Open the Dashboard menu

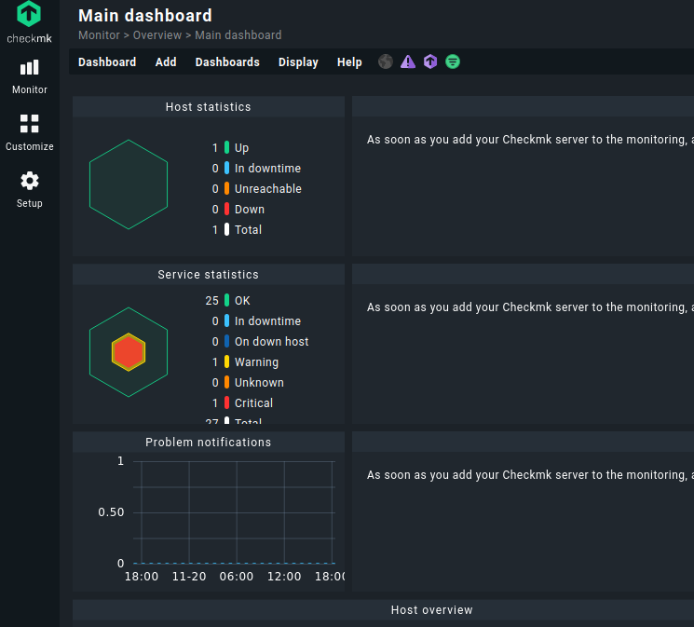(x=107, y=62)
